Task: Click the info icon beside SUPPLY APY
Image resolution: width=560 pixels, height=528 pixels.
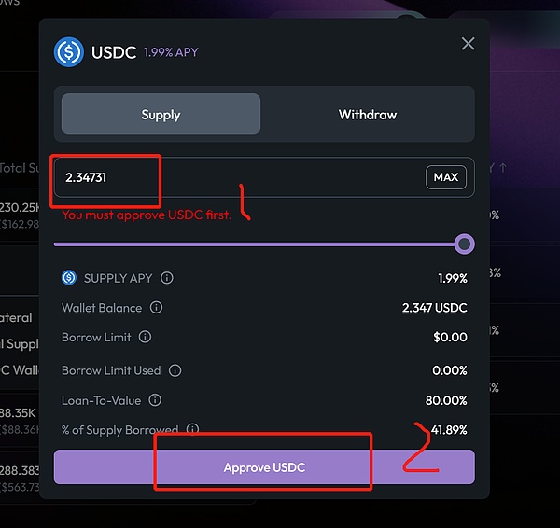Action: pos(166,278)
